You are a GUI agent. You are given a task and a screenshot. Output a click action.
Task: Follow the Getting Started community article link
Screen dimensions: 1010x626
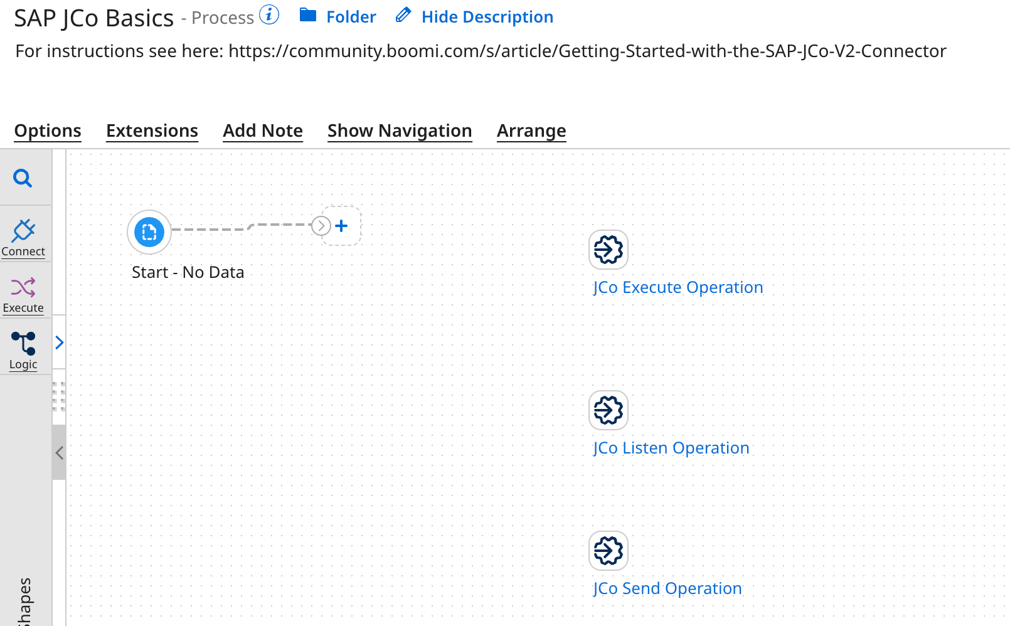(x=587, y=51)
